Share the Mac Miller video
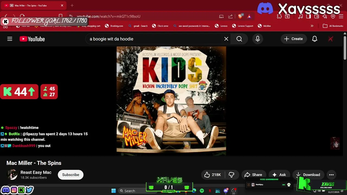The width and height of the screenshot is (347, 195). click(x=253, y=175)
